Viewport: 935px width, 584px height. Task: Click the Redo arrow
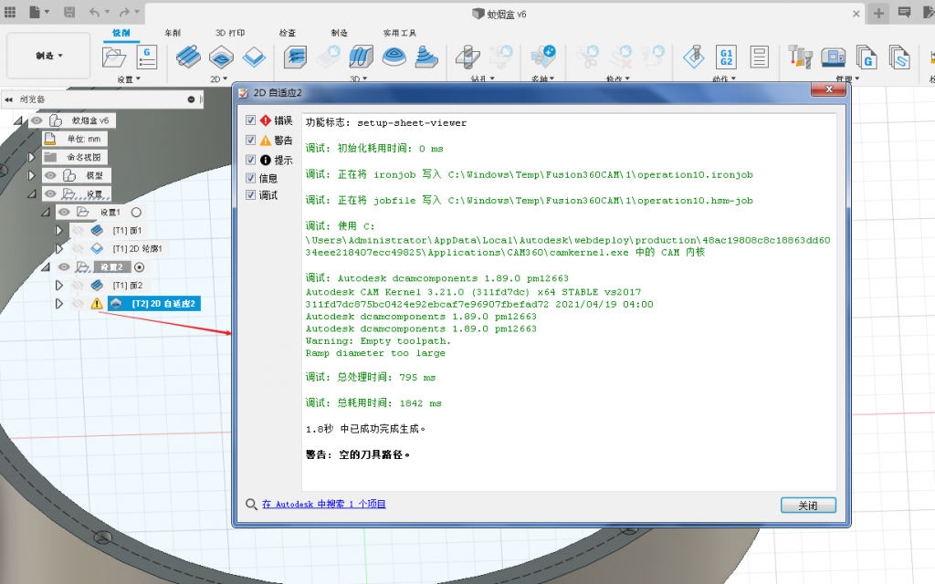click(x=124, y=12)
